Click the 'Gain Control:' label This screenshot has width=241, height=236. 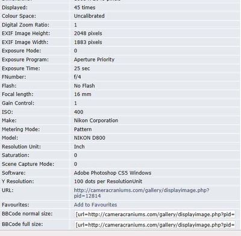(18, 103)
